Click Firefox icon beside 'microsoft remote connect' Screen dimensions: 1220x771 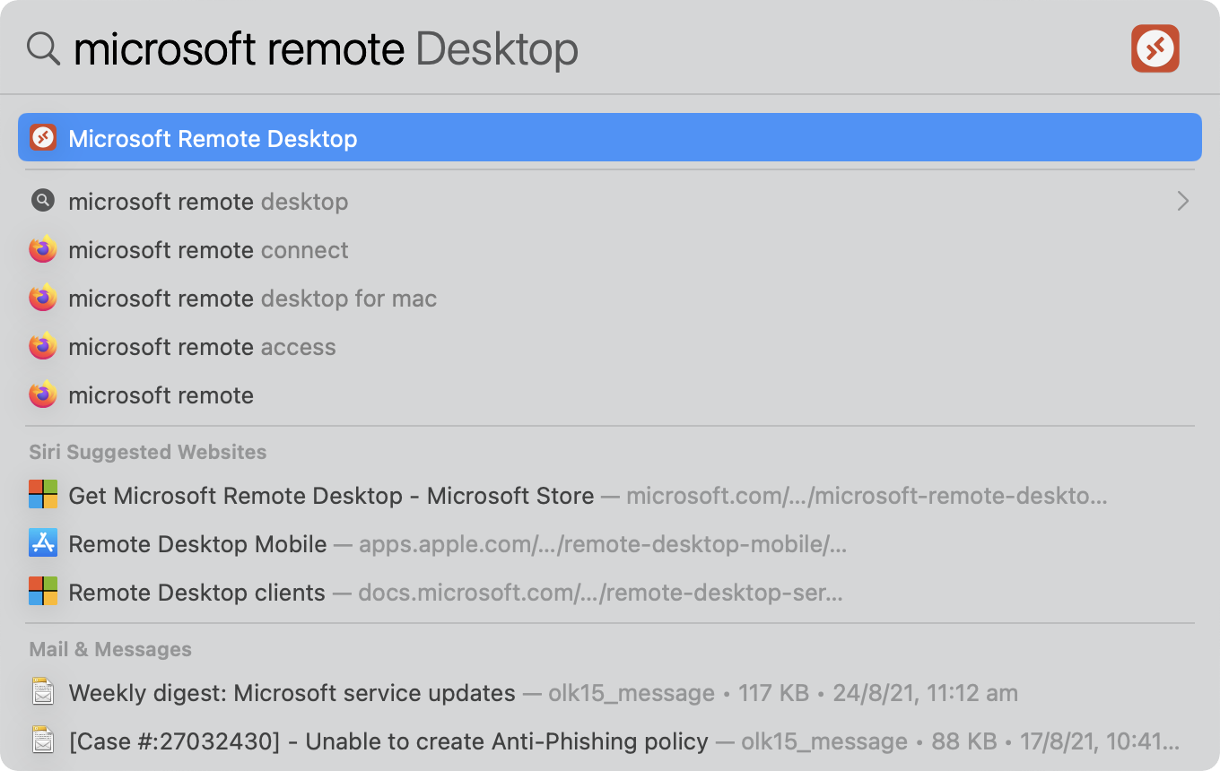tap(43, 250)
